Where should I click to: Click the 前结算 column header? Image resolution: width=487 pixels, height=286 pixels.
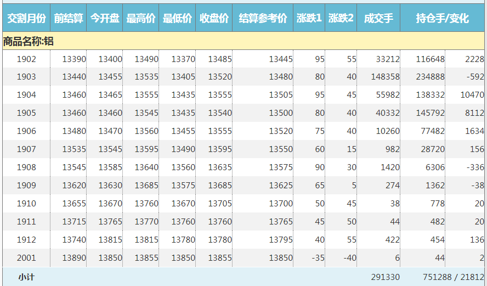69,19
